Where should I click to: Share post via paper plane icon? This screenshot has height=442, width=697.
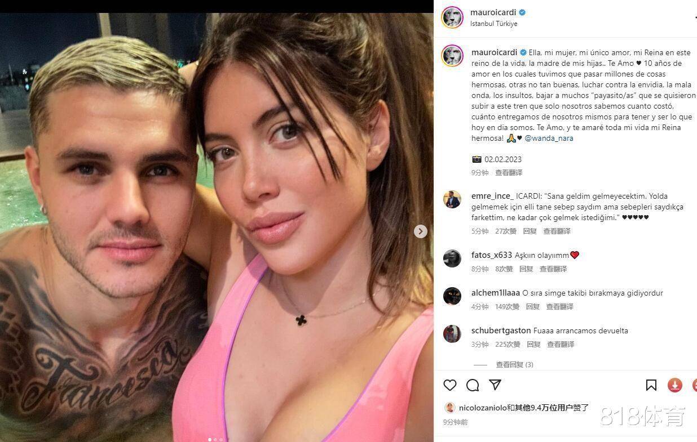(x=495, y=385)
